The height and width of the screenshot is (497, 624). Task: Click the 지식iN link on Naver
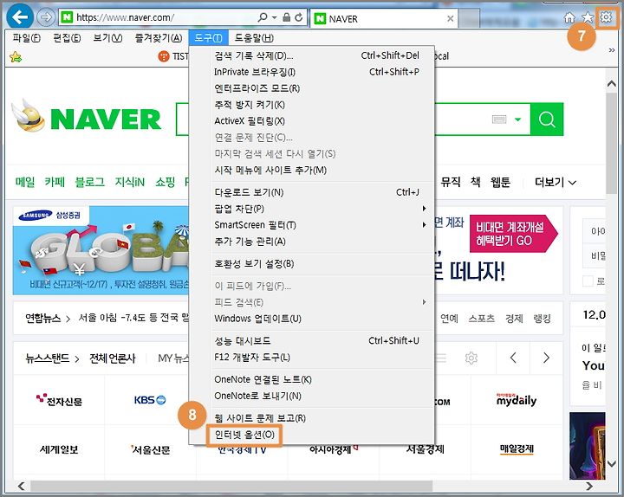coord(130,182)
